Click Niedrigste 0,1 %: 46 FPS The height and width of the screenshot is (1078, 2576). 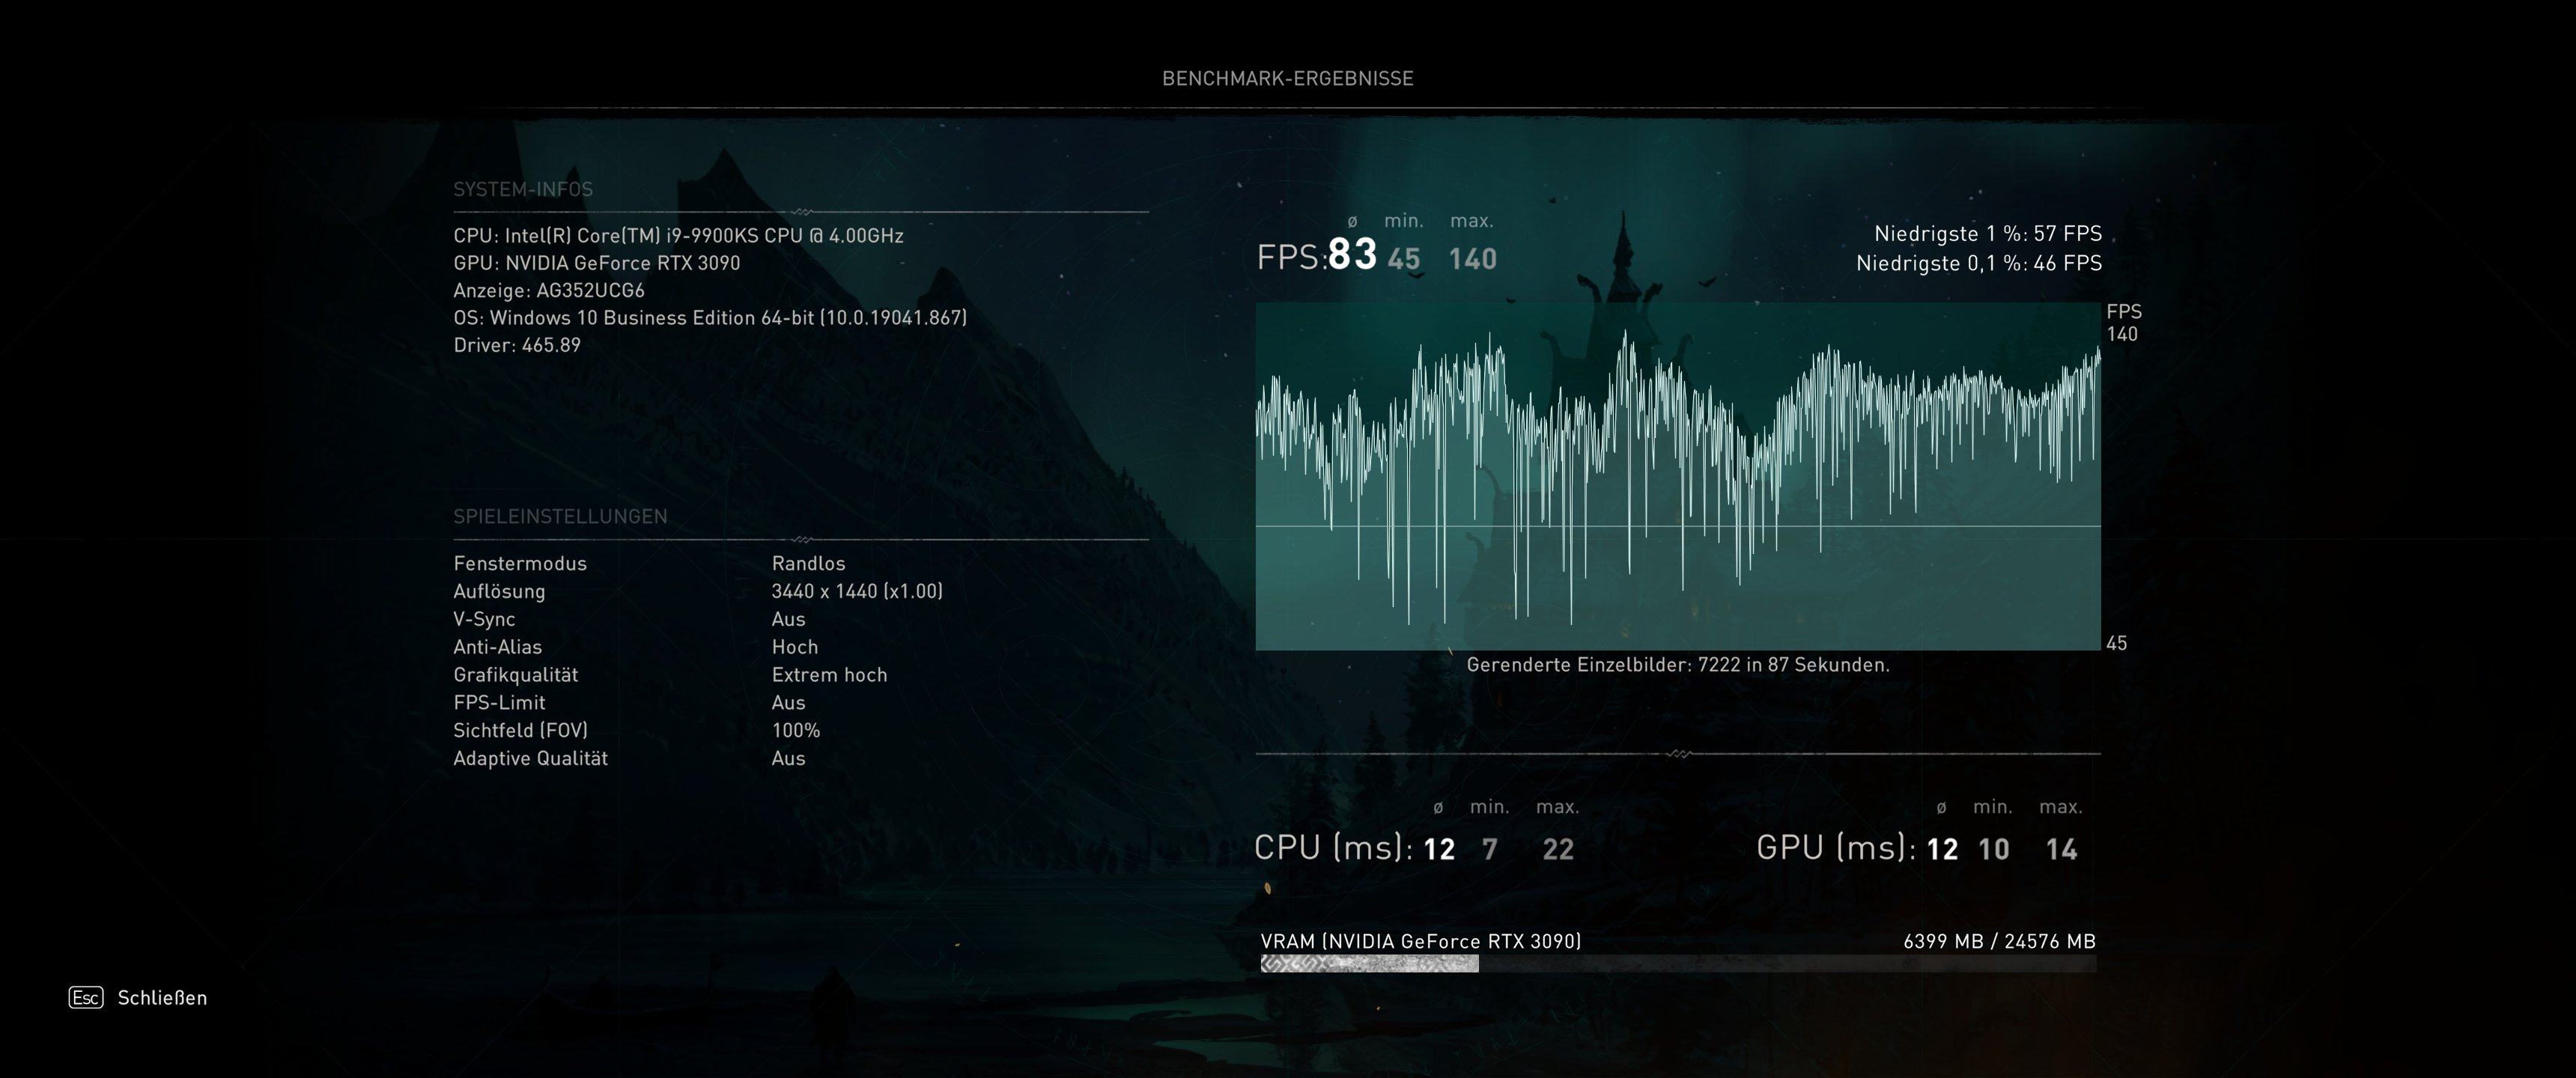pyautogui.click(x=1979, y=263)
